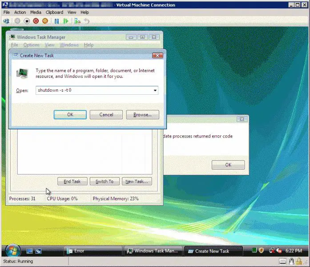Close the Error dialog with X
Screen dimensions: 310x267
242,119
